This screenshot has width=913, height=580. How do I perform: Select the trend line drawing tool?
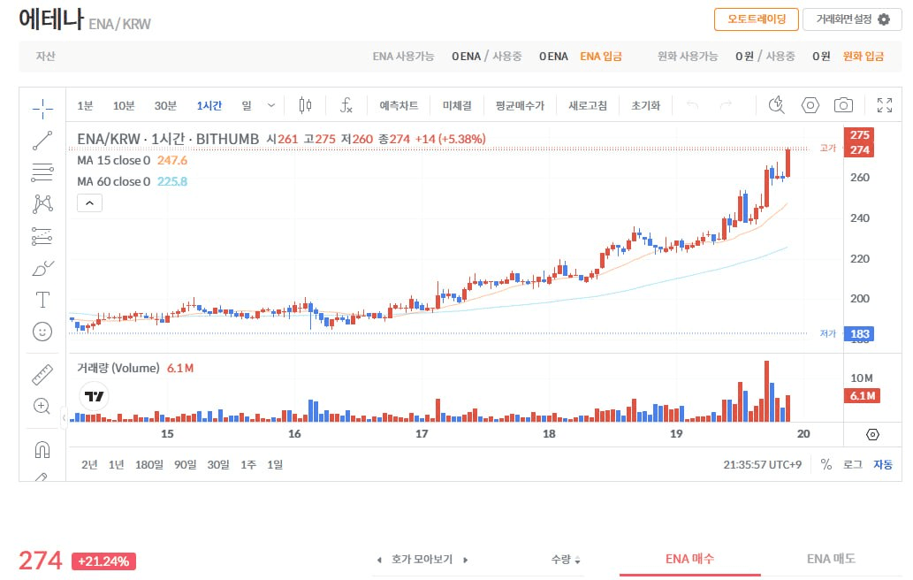pyautogui.click(x=42, y=141)
